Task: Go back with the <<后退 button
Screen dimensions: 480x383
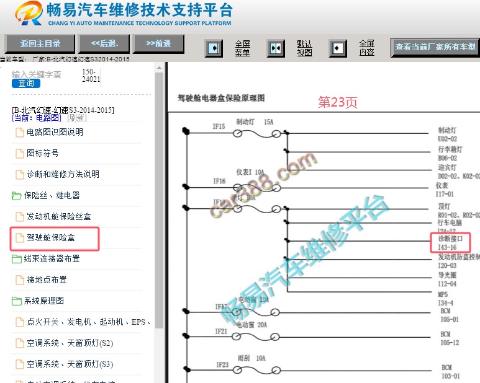Action: tap(104, 43)
